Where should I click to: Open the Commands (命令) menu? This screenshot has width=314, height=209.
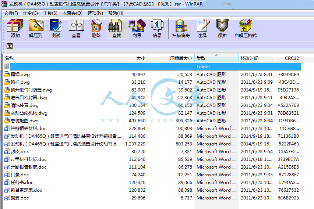[x=31, y=13]
